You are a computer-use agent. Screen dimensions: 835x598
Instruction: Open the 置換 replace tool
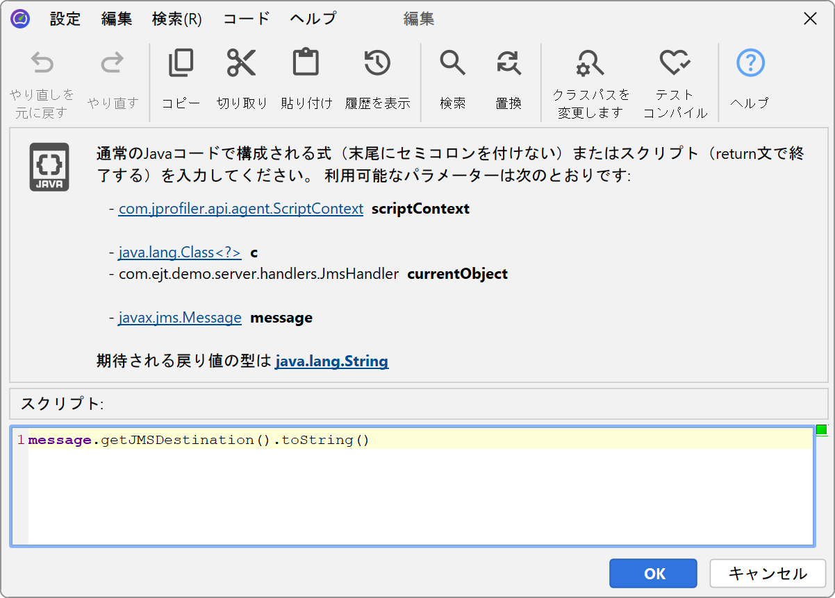tap(509, 64)
